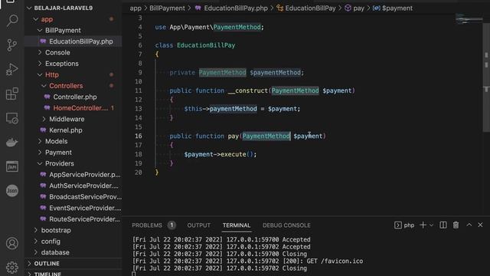
Task: Expand the database folder
Action: click(55, 252)
